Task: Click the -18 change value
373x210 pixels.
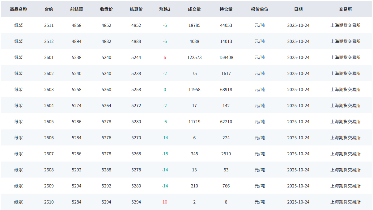Action: 165,154
